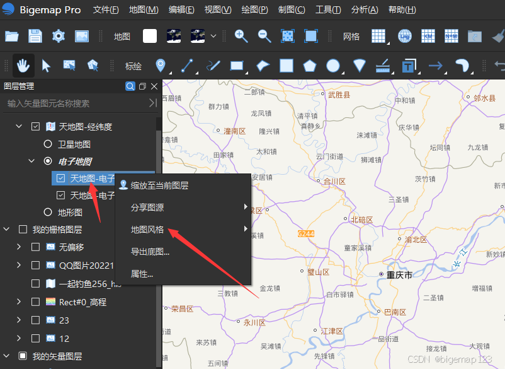
Task: Click the layer search magnifier button
Action: 130,86
